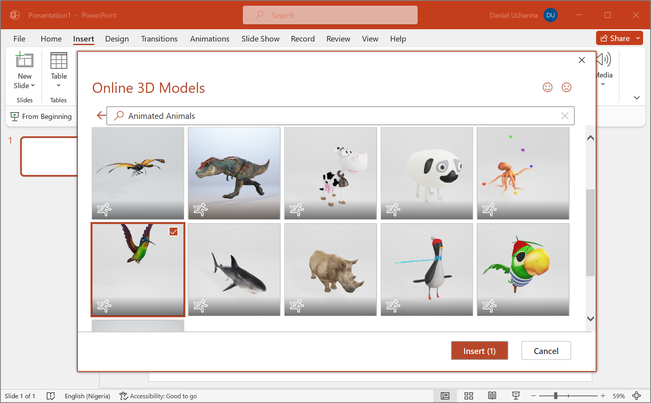Switch to the Design ribbon tab
Image resolution: width=651 pixels, height=403 pixels.
[117, 39]
